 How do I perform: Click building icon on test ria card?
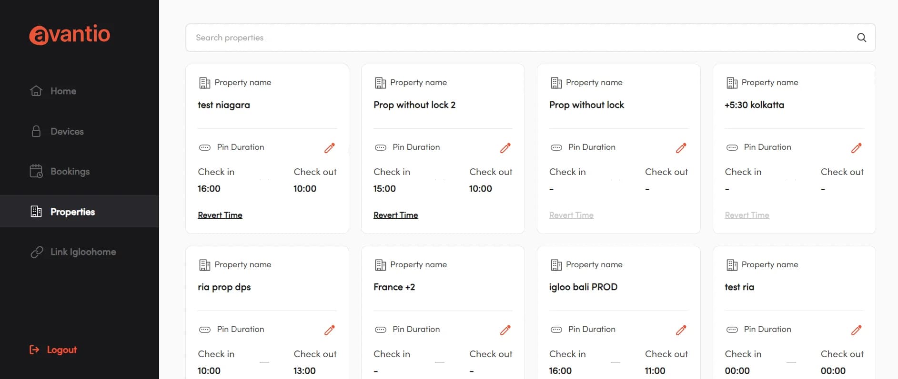(732, 265)
